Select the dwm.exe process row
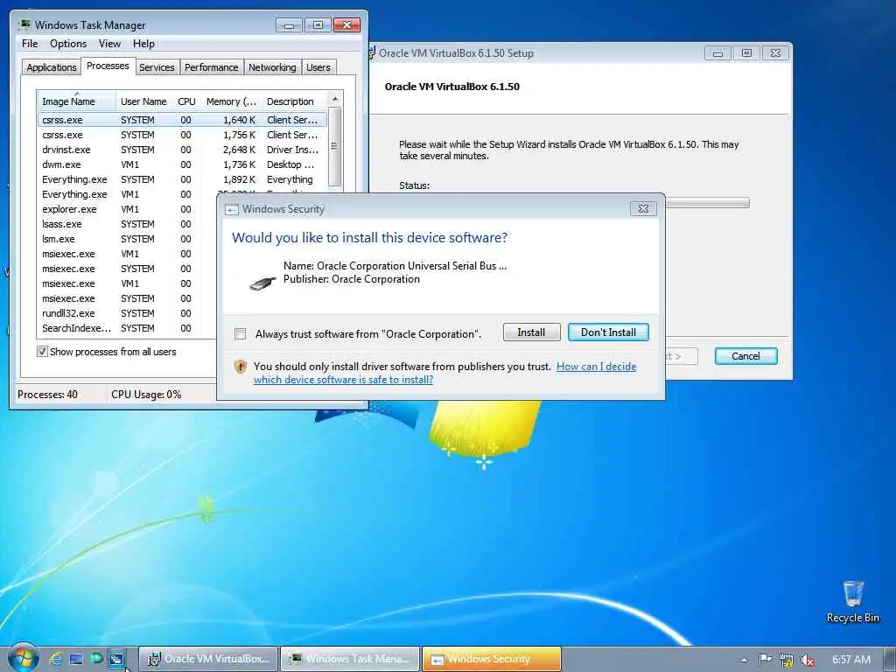Image resolution: width=896 pixels, height=672 pixels. pyautogui.click(x=182, y=164)
